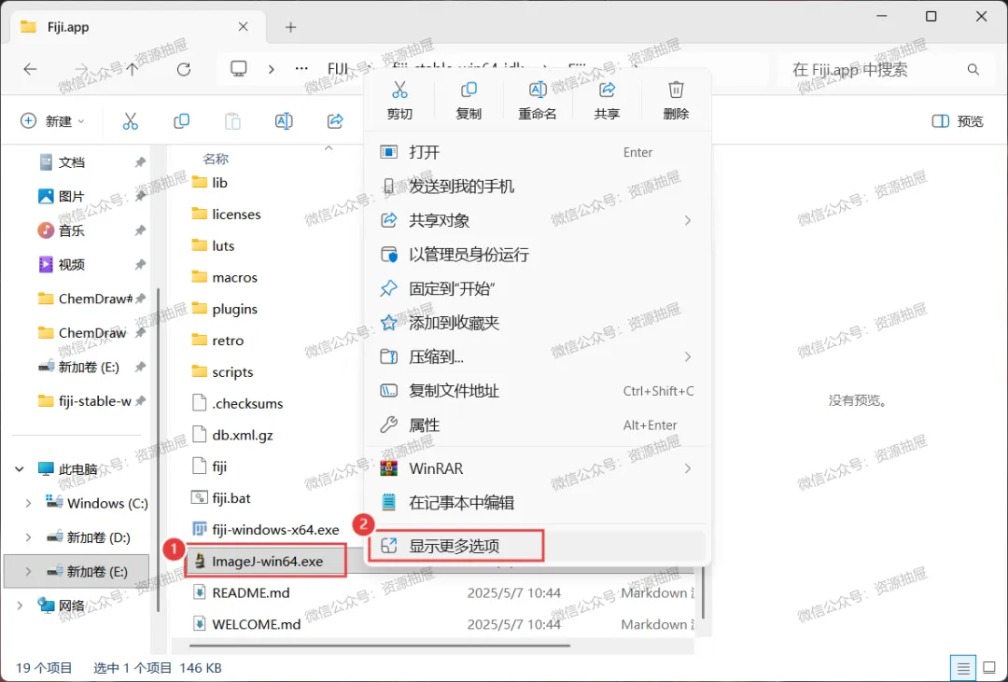This screenshot has width=1008, height=682.
Task: Click toolbar Cut scissors icon
Action: (x=131, y=121)
